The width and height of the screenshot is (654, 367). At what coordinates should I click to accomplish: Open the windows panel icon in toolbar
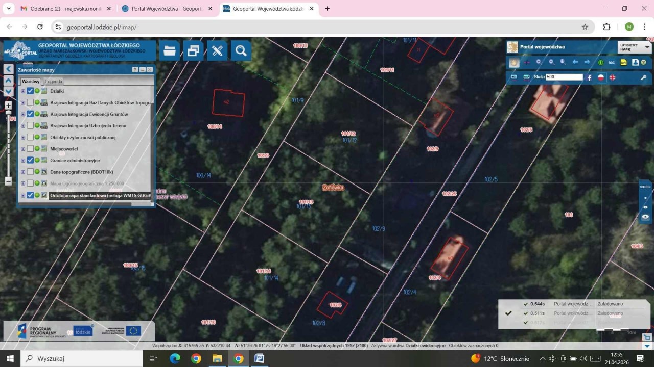[x=193, y=50]
